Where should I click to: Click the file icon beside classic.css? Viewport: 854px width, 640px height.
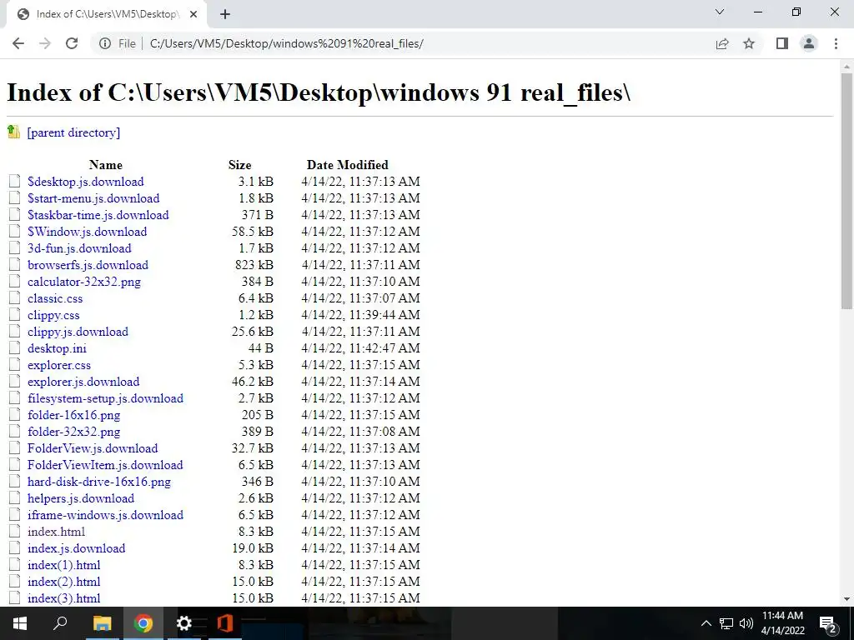click(x=15, y=298)
